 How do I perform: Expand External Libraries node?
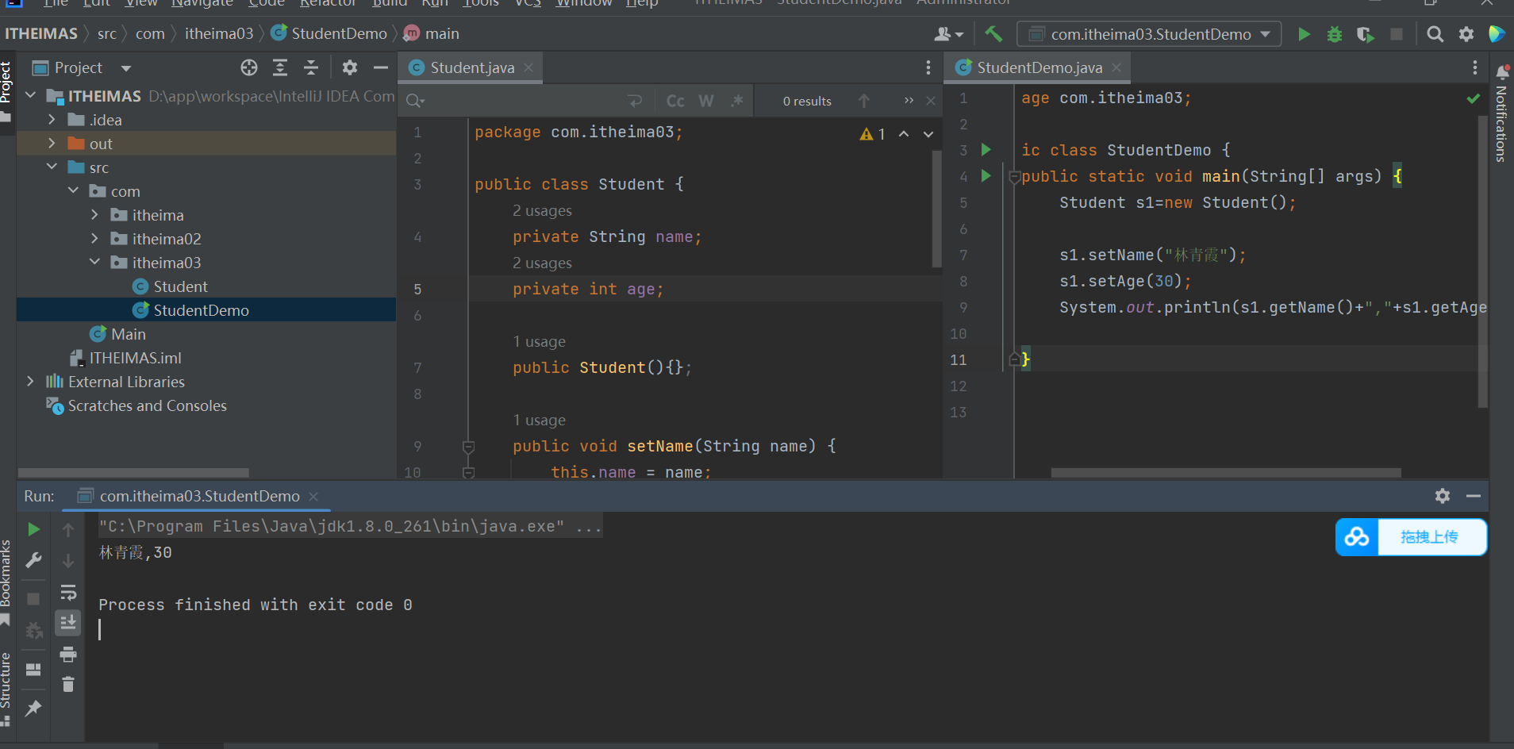tap(31, 382)
